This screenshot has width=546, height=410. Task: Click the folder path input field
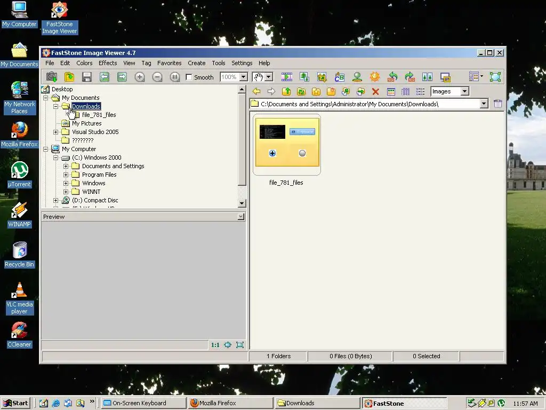[x=369, y=104]
